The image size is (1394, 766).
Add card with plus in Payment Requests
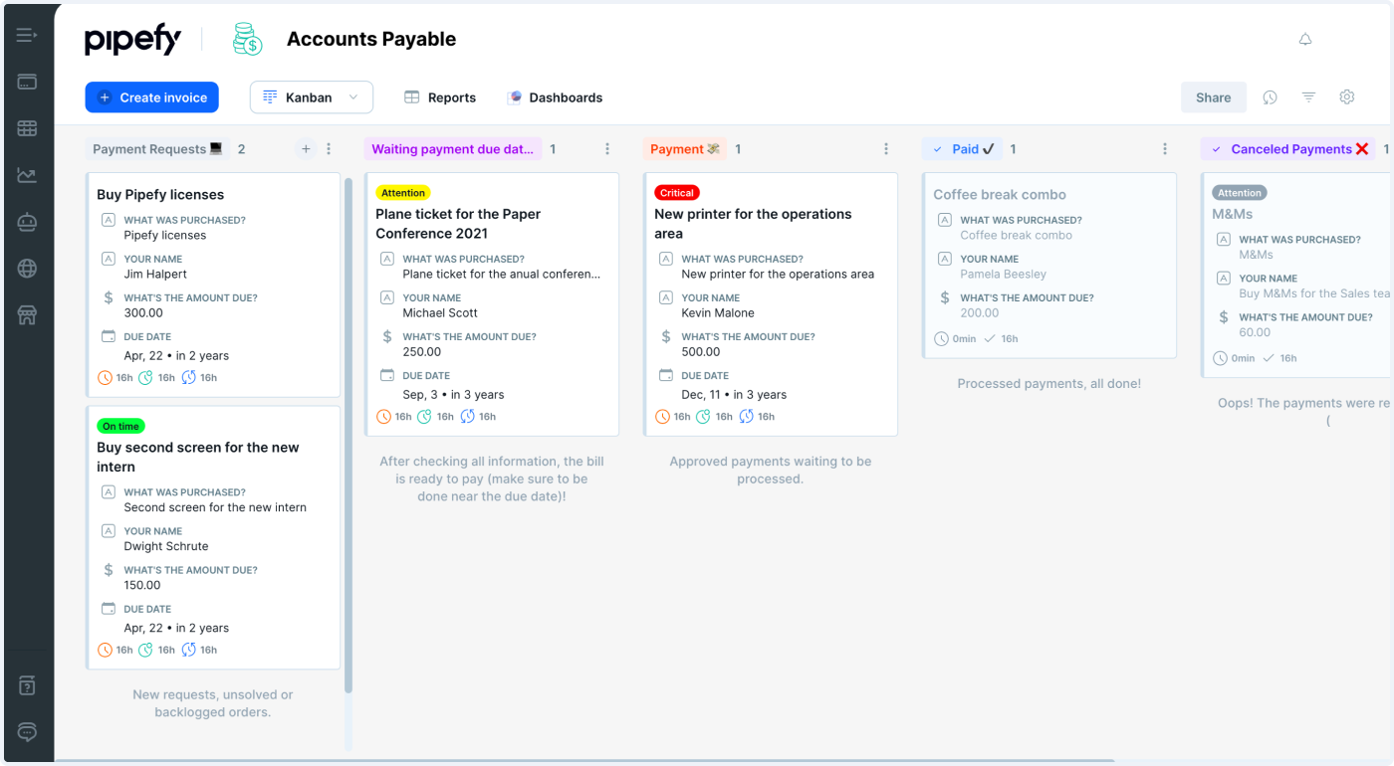(x=306, y=149)
